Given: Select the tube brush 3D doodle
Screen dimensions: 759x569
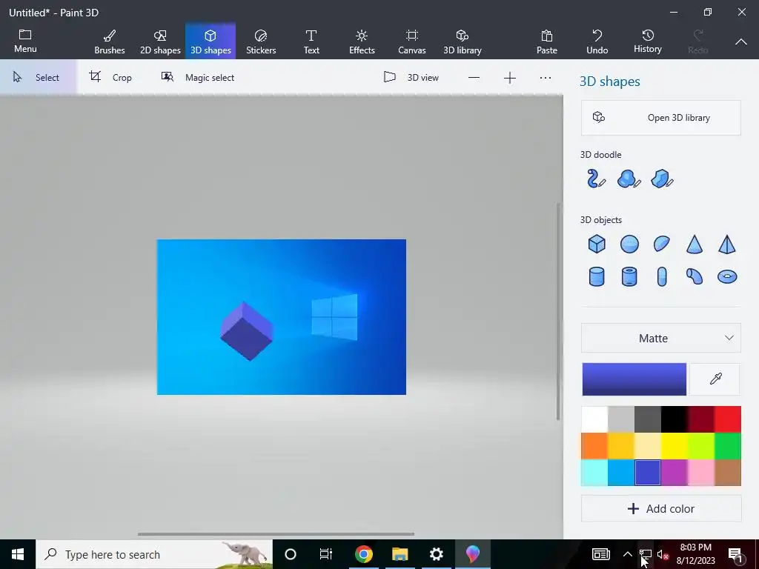Looking at the screenshot, I should tap(597, 179).
